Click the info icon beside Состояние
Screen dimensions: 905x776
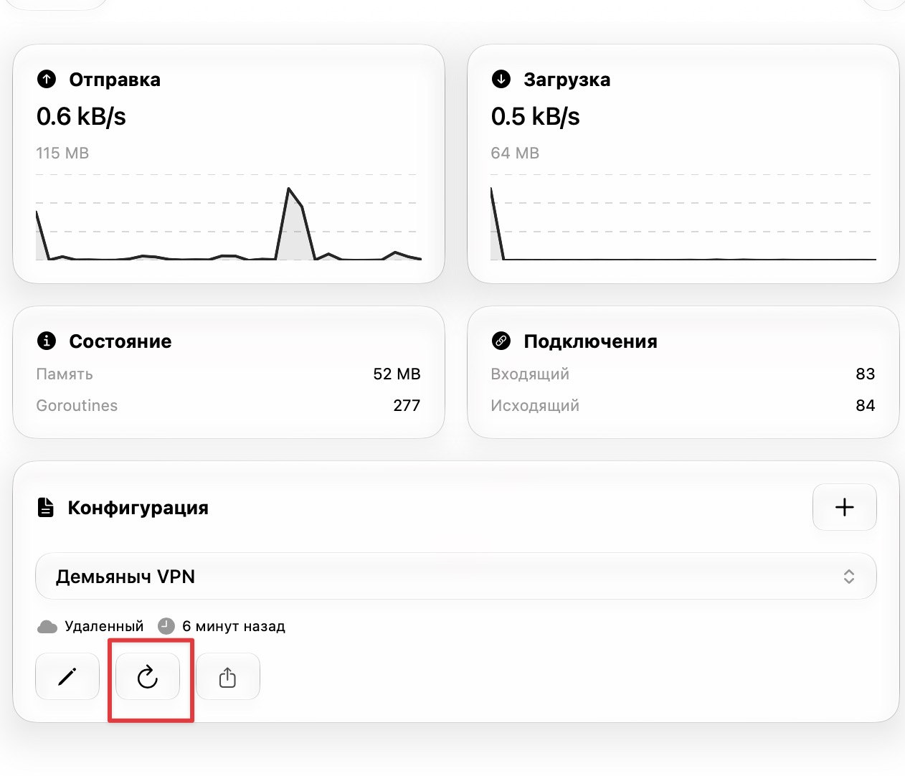pos(47,341)
